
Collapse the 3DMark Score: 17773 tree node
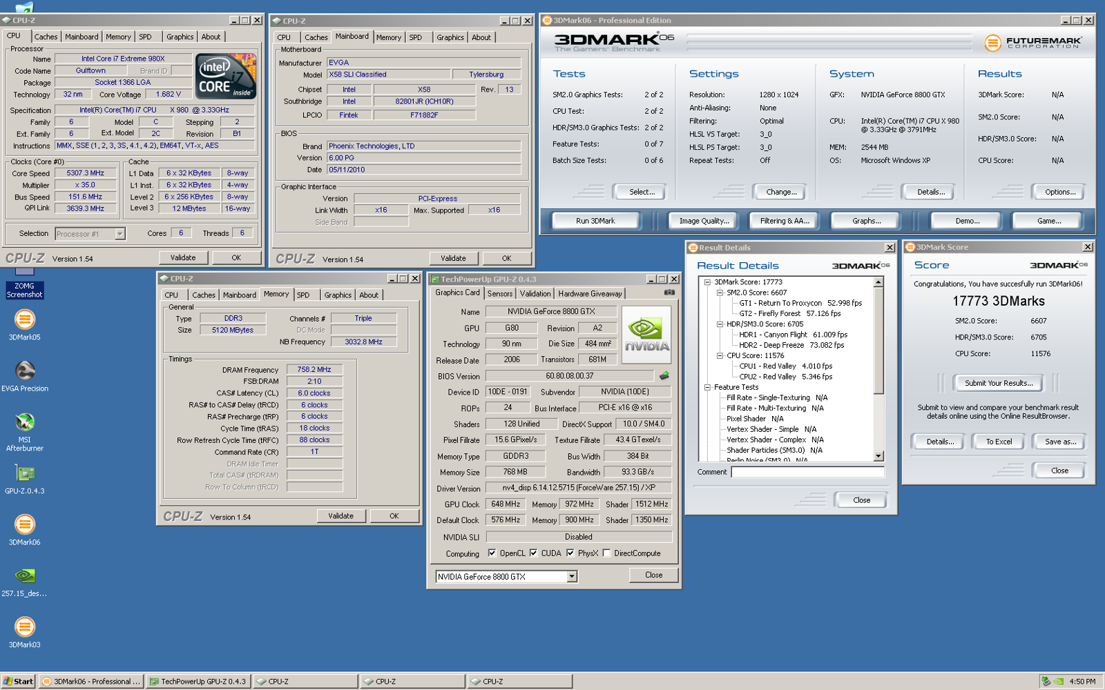[x=707, y=282]
